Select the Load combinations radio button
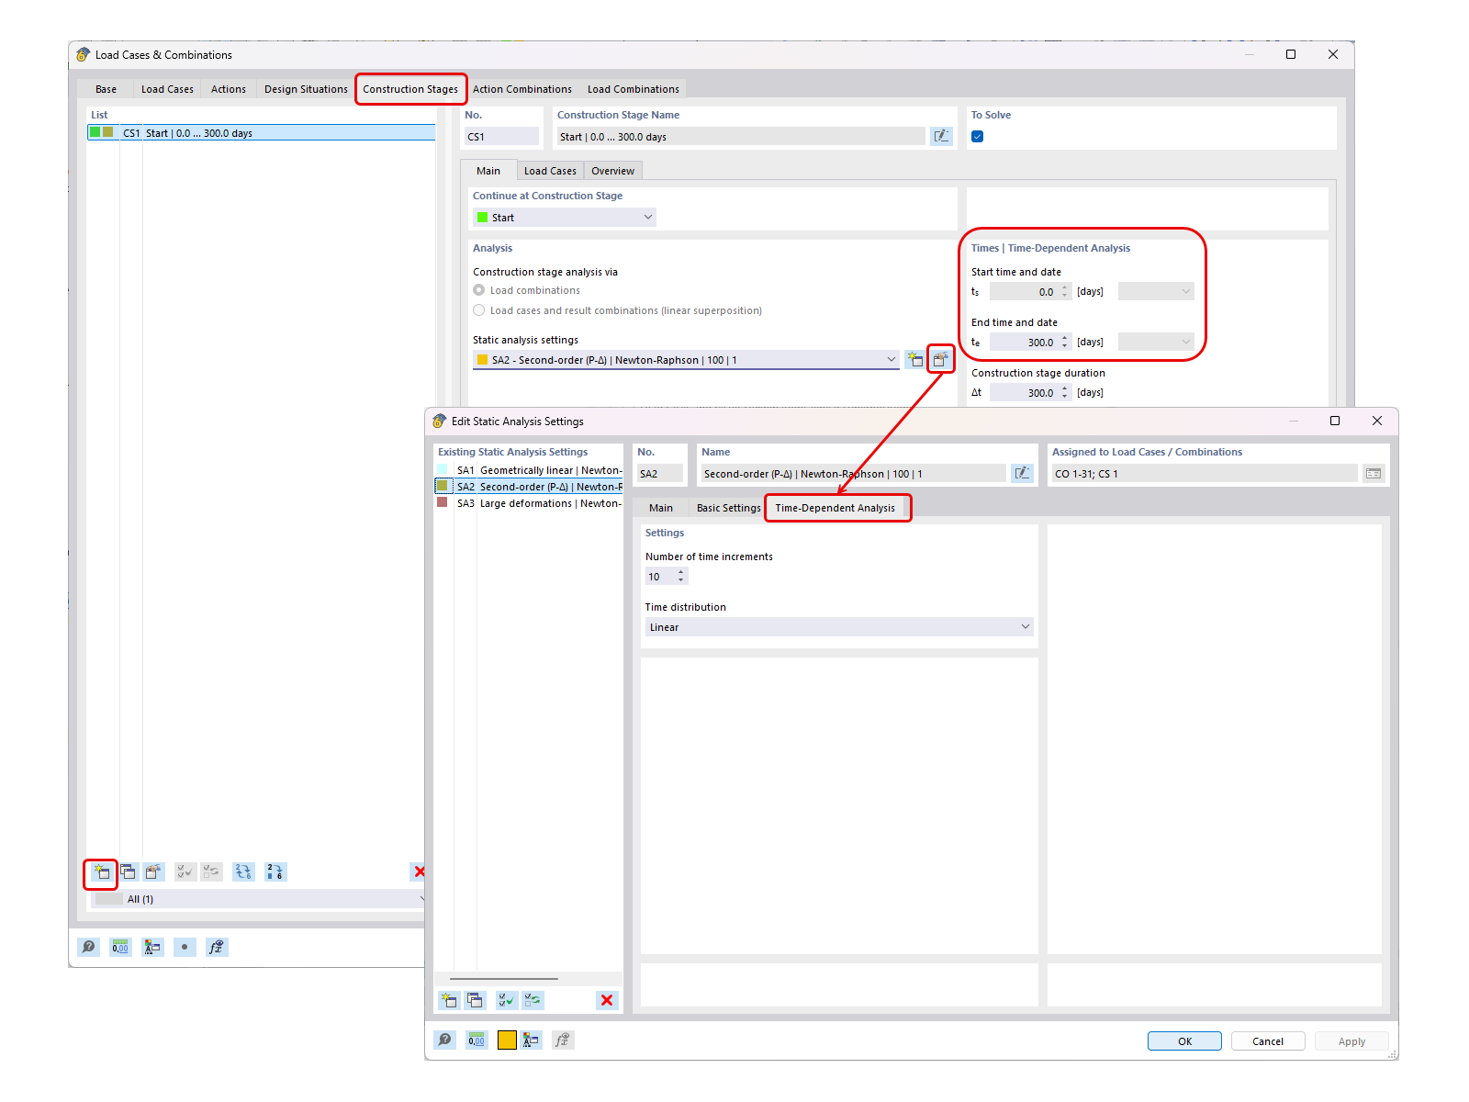This screenshot has height=1102, width=1469. 478,289
